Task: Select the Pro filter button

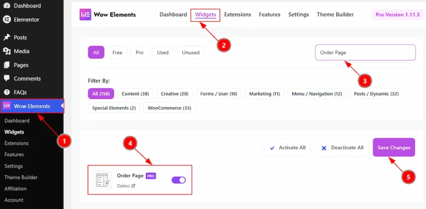Action: [x=139, y=52]
